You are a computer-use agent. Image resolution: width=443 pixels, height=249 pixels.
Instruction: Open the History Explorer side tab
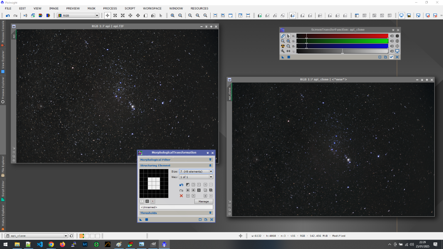pyautogui.click(x=3, y=217)
